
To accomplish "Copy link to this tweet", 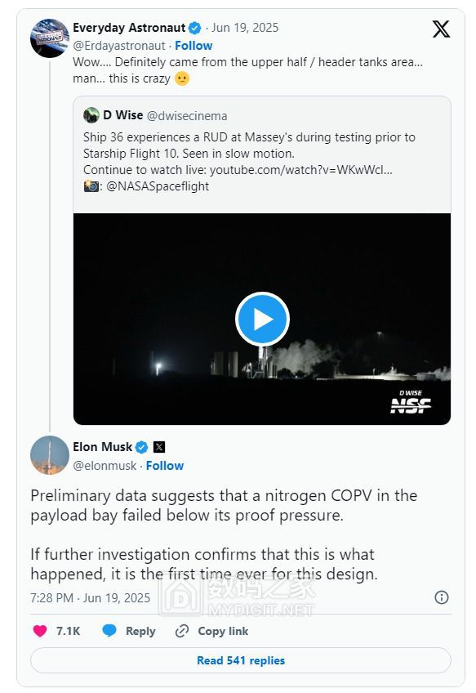I will (211, 631).
